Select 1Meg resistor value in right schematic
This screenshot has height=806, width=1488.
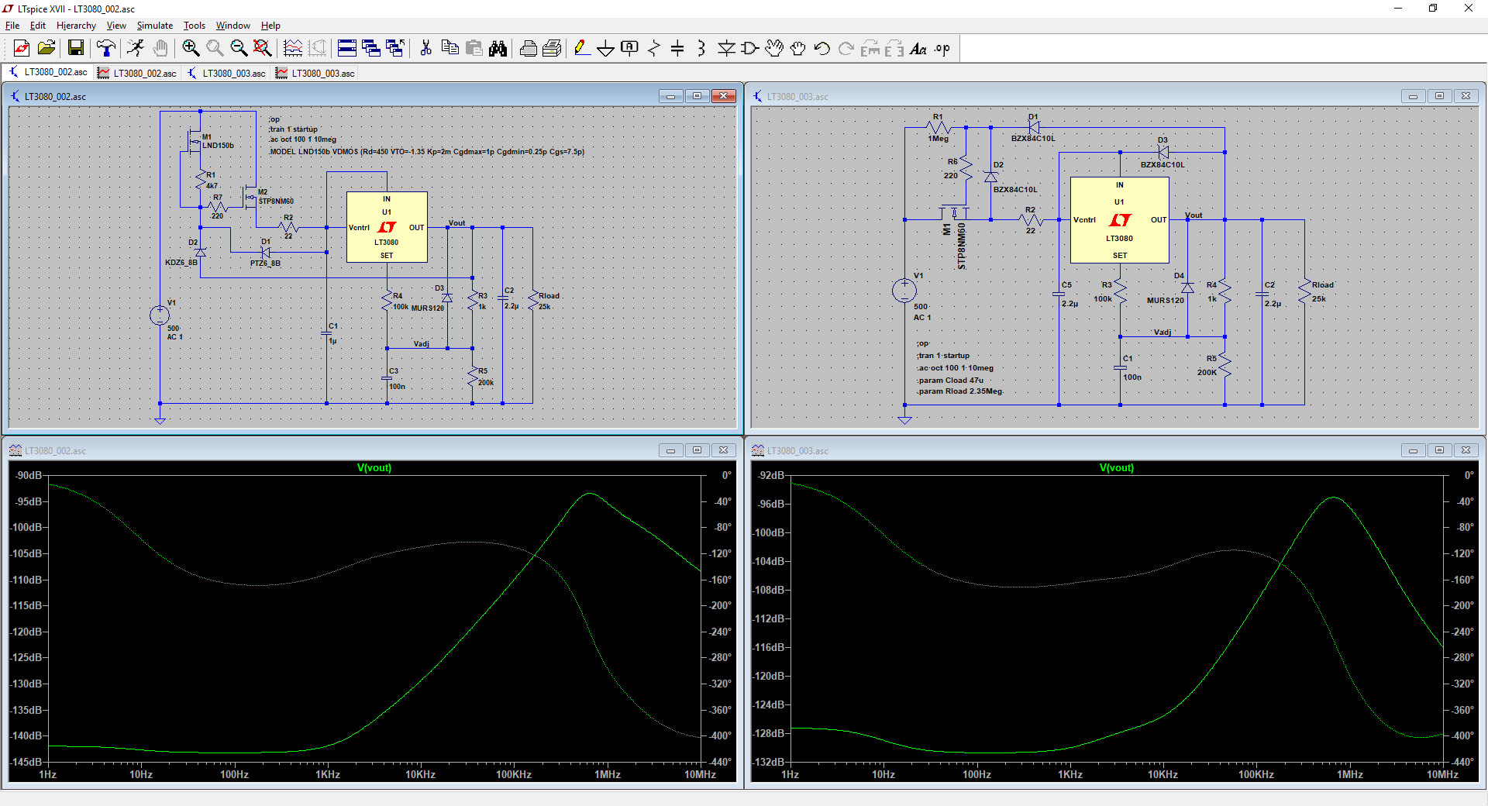tap(939, 139)
